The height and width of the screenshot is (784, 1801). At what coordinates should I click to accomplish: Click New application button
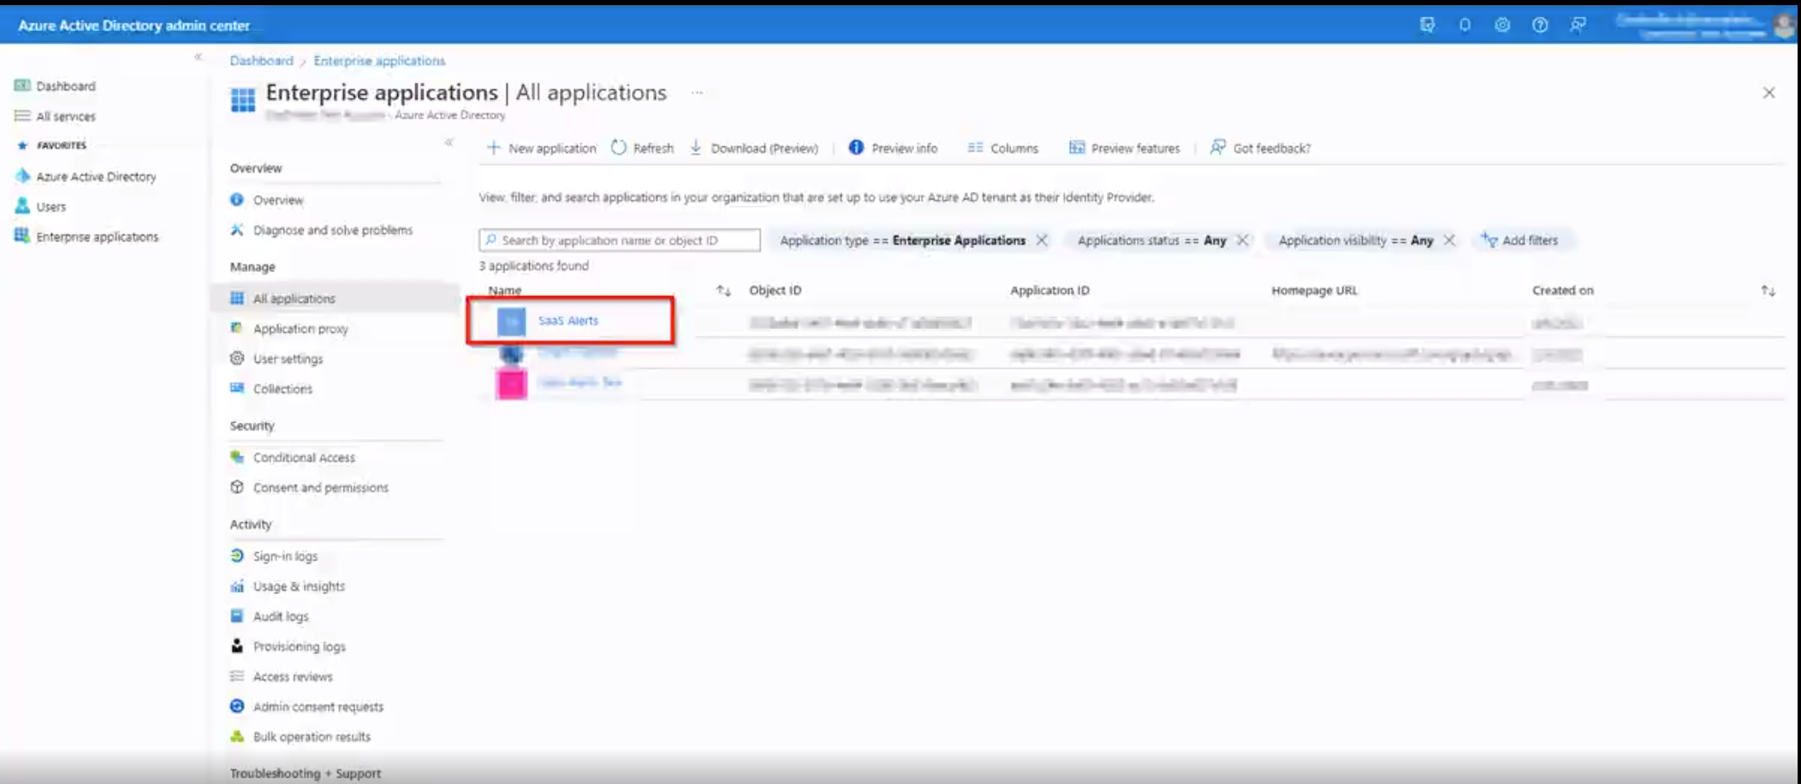(x=541, y=148)
